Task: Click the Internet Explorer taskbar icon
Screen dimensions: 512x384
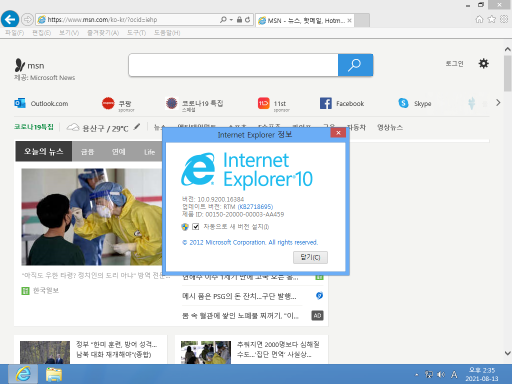Action: [23, 374]
